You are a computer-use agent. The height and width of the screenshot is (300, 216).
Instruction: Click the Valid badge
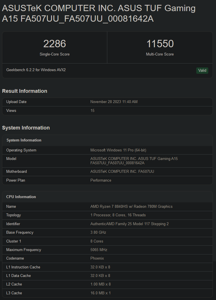click(x=202, y=70)
